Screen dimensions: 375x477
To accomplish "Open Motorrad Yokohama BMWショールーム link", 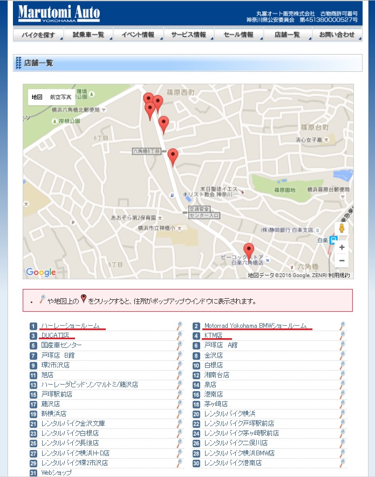I will point(255,326).
